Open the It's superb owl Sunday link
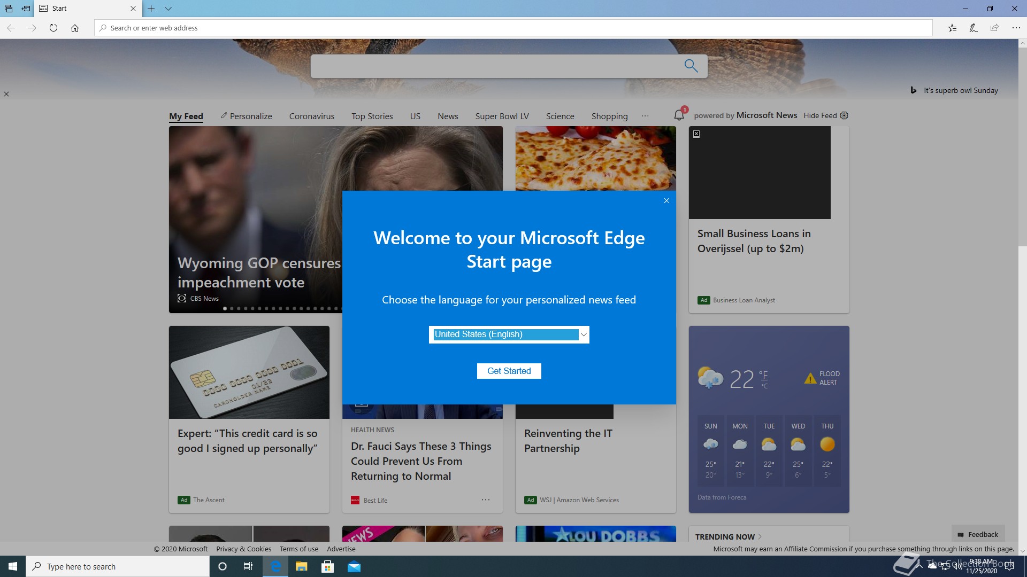 point(961,90)
